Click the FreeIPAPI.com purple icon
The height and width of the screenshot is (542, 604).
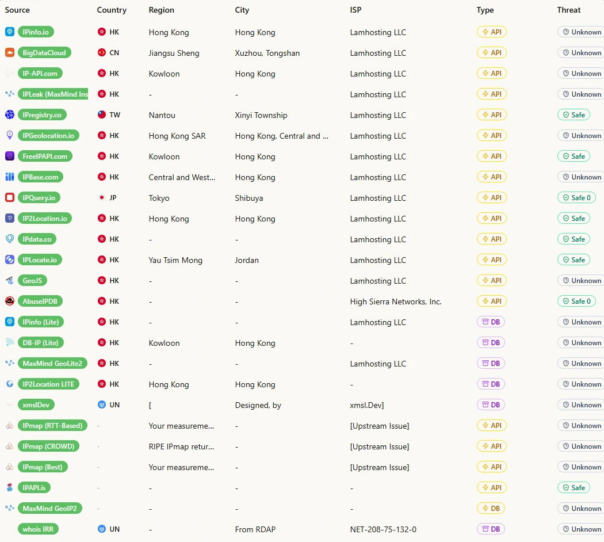click(x=10, y=156)
